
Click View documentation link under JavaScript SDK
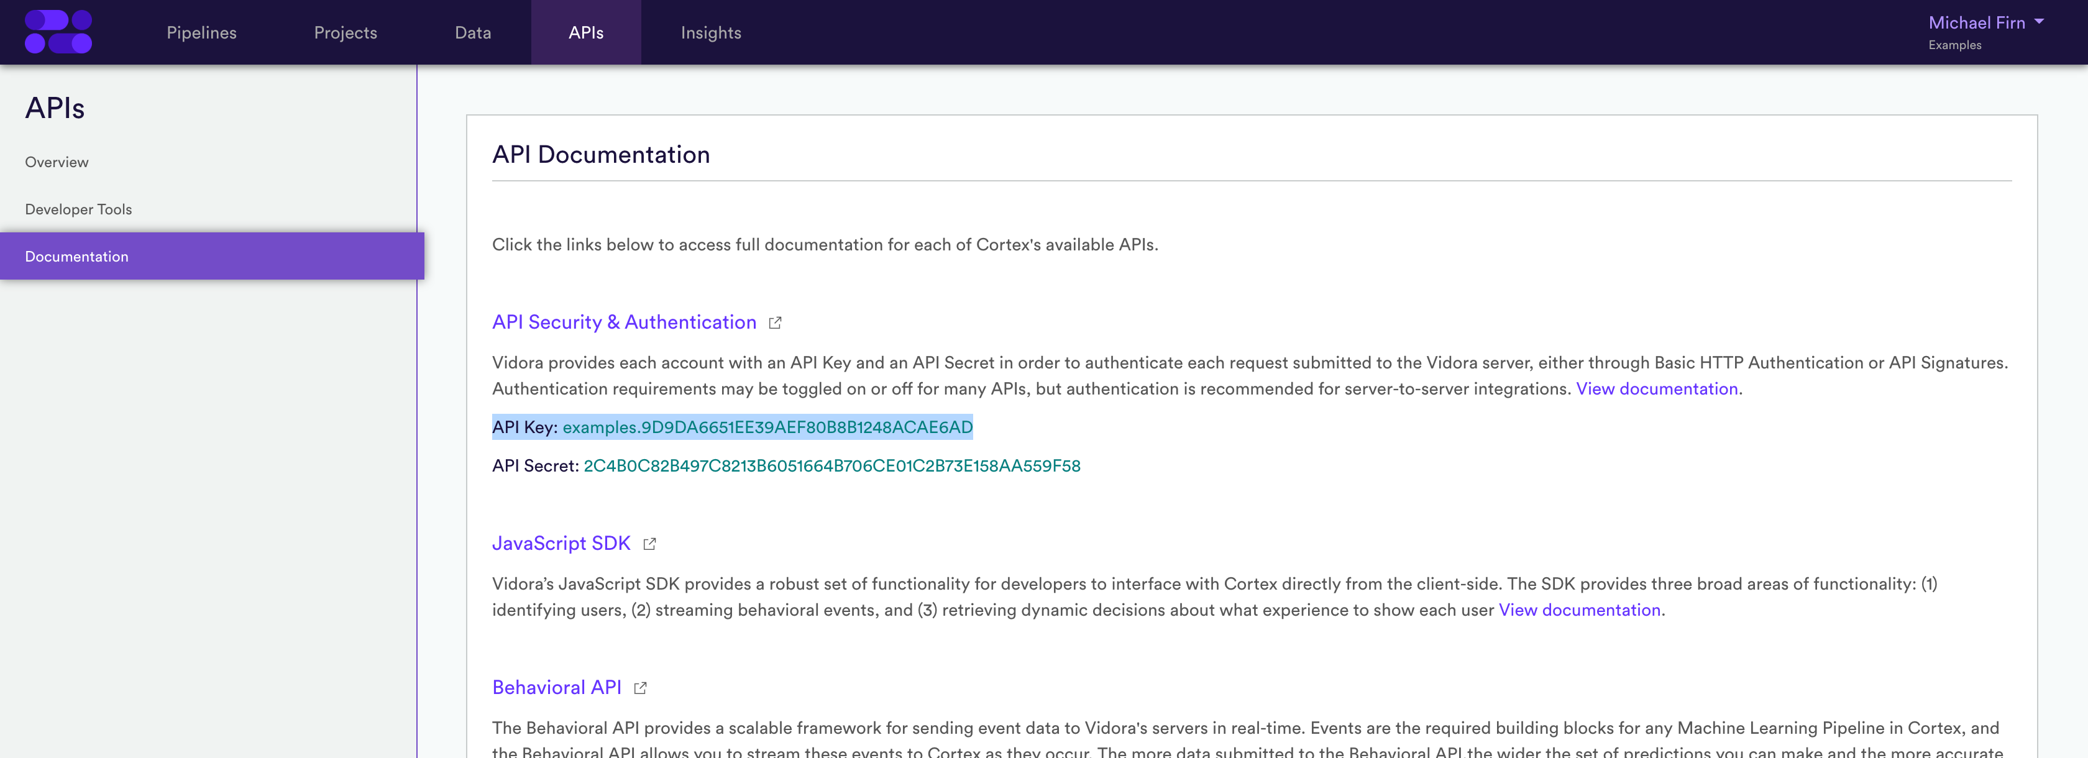[1579, 611]
